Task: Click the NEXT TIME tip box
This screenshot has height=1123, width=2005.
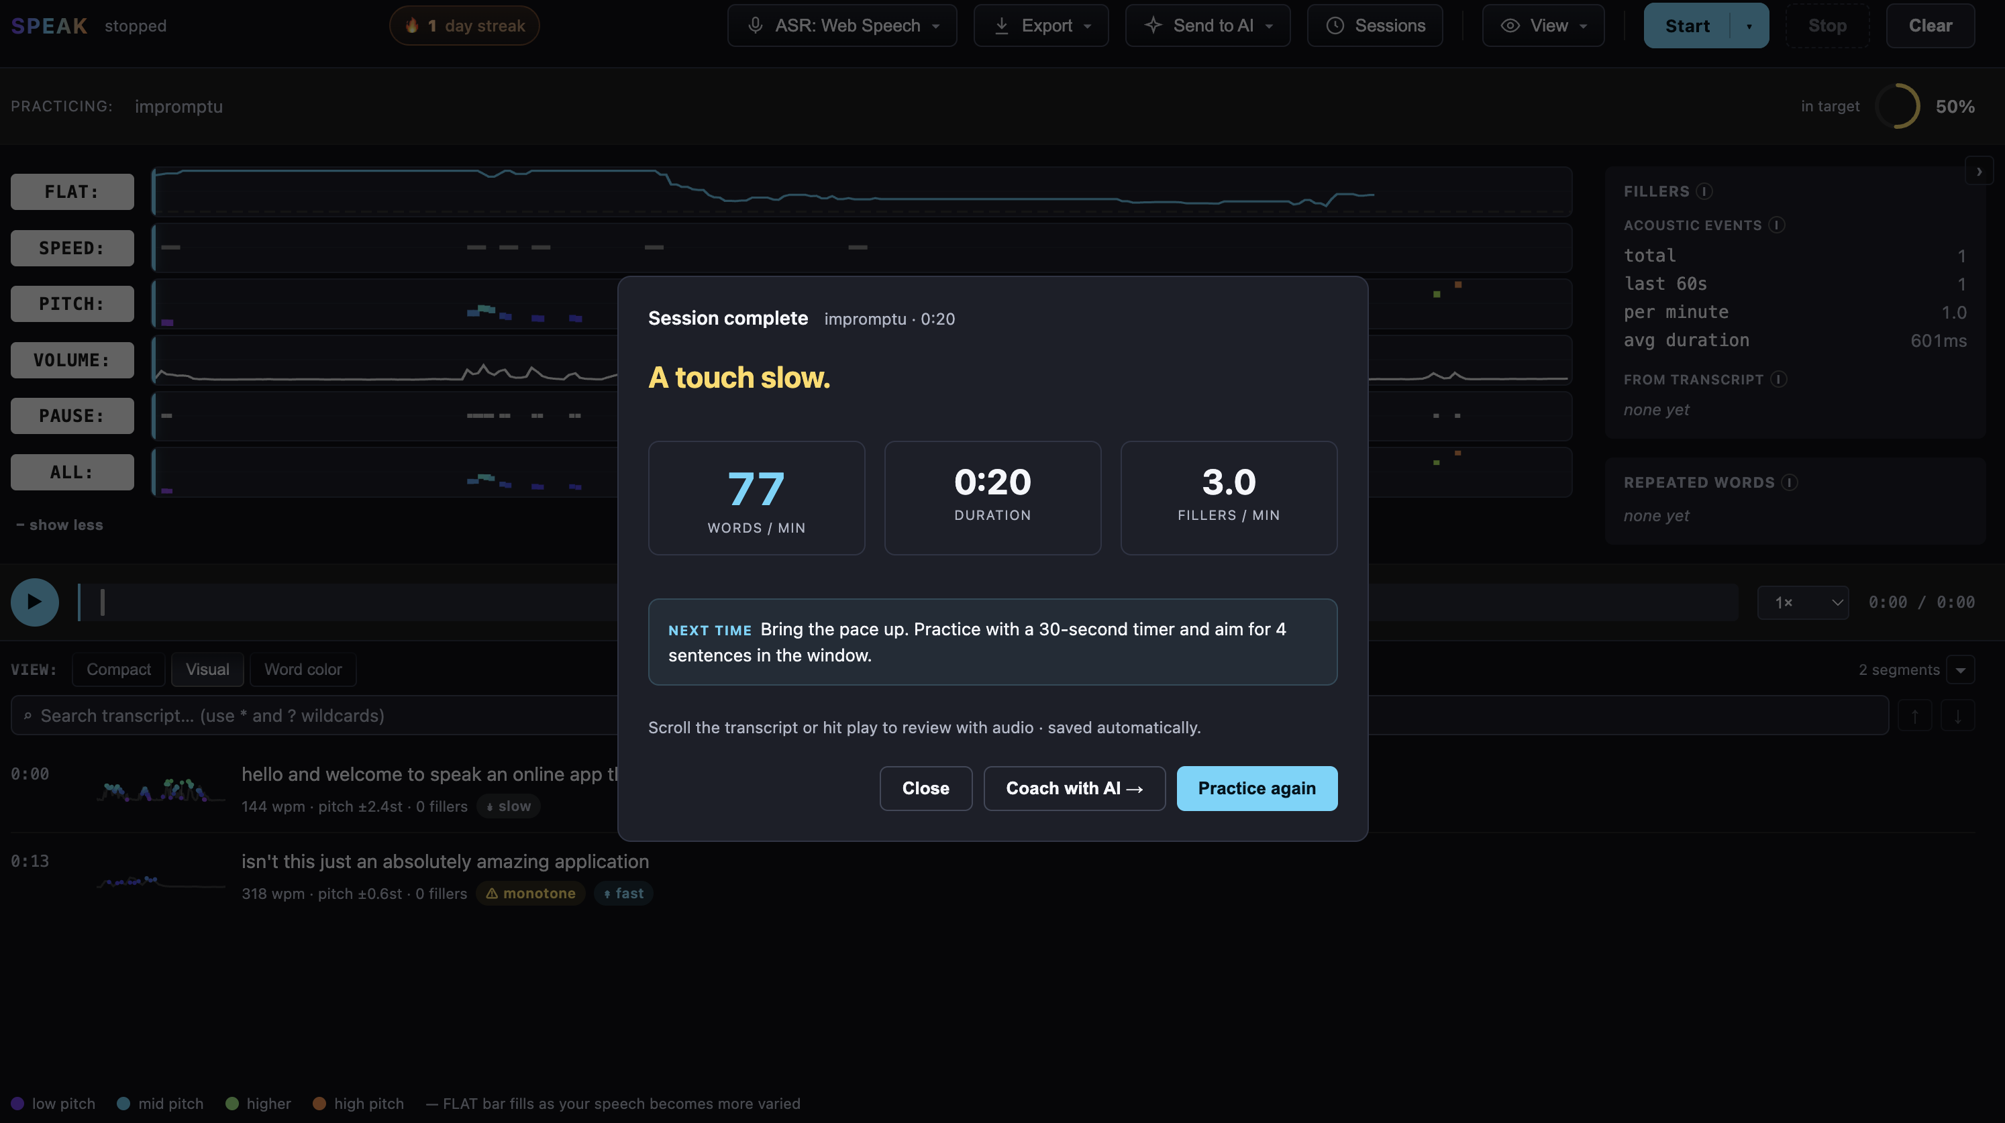Action: pyautogui.click(x=992, y=642)
